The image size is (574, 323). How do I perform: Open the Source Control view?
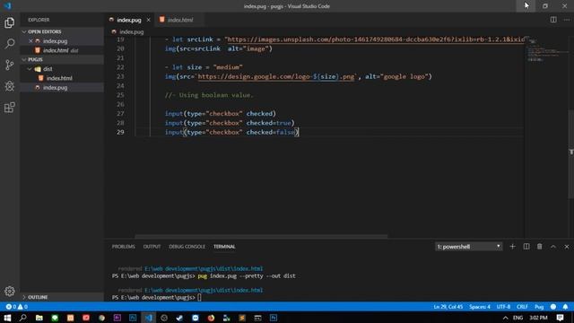(x=10, y=65)
